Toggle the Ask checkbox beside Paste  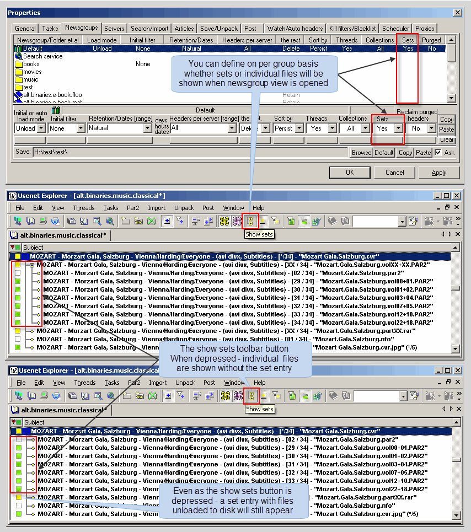(438, 153)
